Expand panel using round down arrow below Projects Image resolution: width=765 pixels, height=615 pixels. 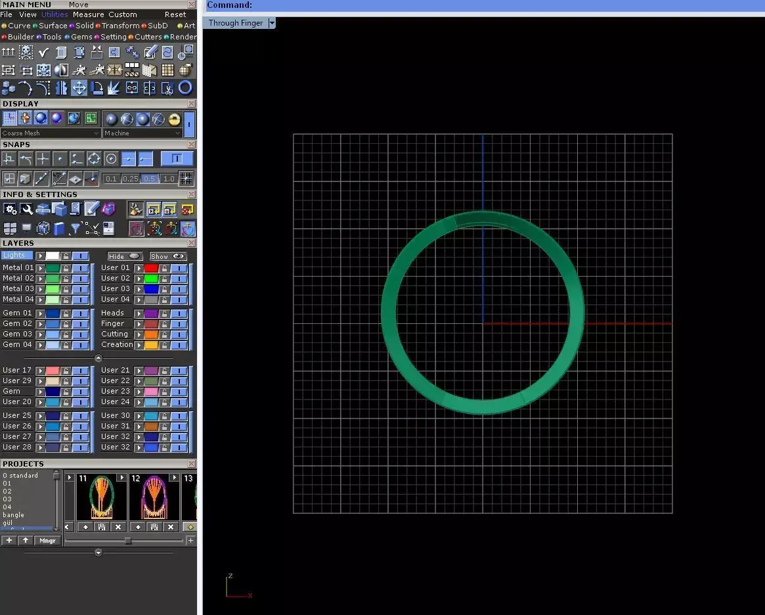[x=98, y=553]
